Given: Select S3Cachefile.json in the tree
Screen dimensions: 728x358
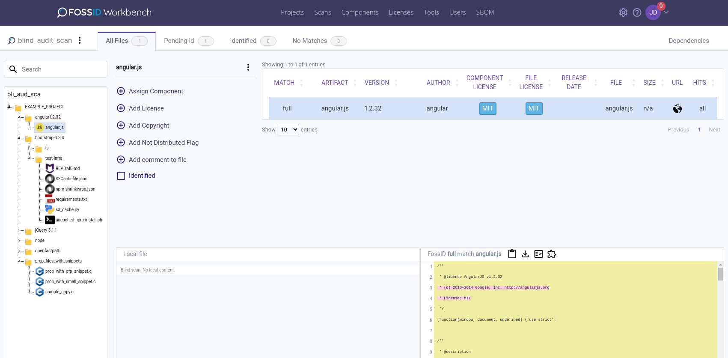Looking at the screenshot, I should 71,179.
